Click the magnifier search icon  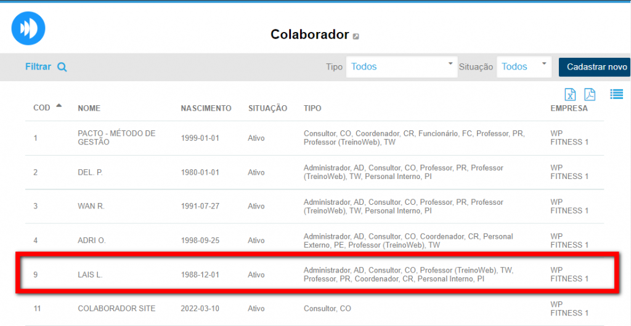[x=62, y=67]
